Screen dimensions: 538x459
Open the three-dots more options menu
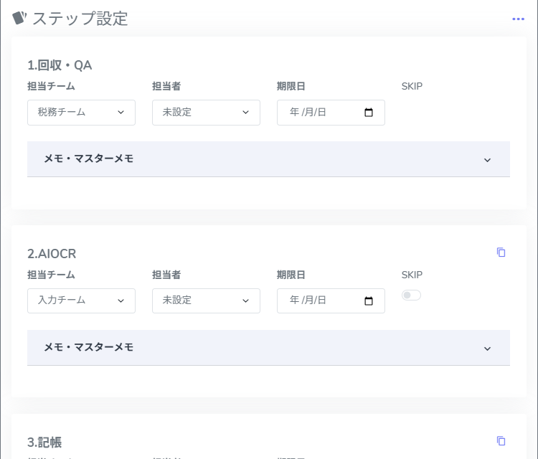pos(518,19)
